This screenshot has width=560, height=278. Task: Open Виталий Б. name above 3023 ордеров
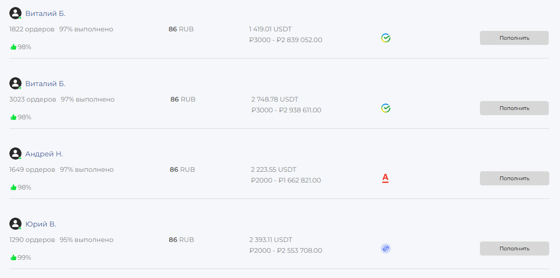click(45, 84)
